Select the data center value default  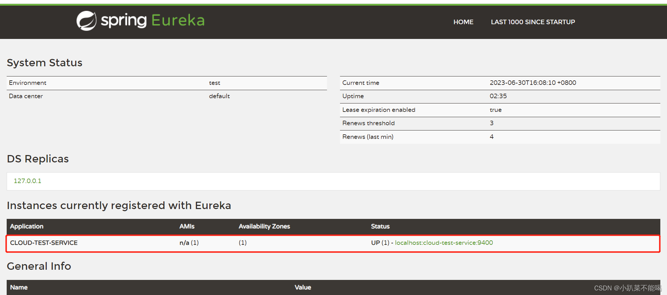(x=220, y=96)
